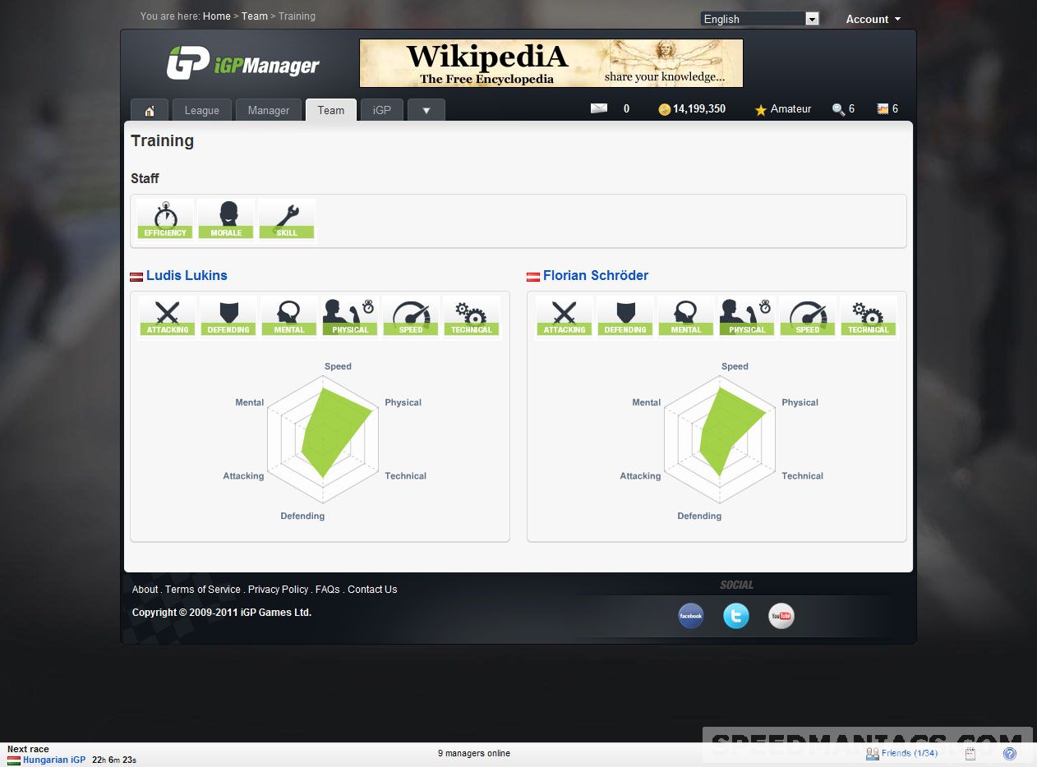
Task: Open the Hungarian iGP next race link
Action: pyautogui.click(x=53, y=760)
